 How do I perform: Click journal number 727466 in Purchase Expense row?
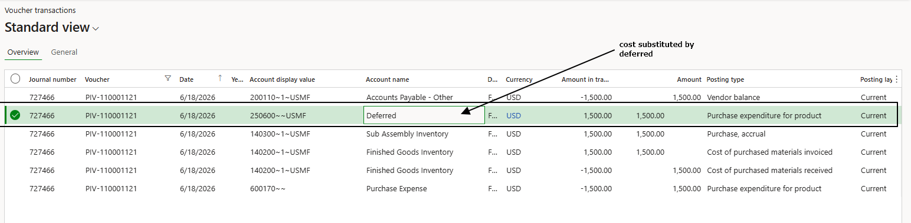coord(42,189)
